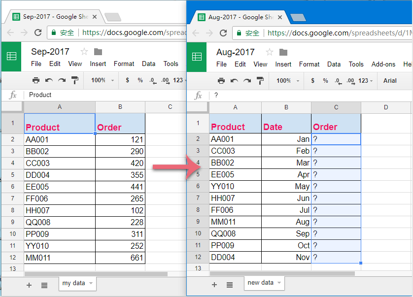Viewport: 413px width, 297px height.
Task: Click Sheets home icon in Aug-2017 window
Action: pos(197,56)
